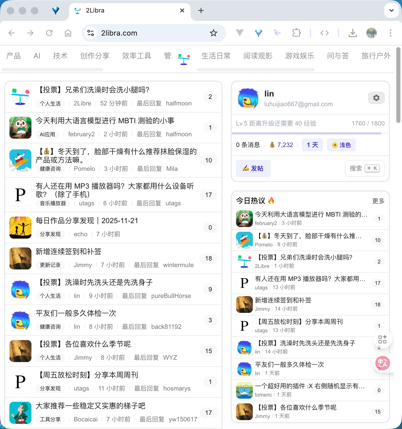Reload the page
This screenshot has height=429, width=402.
[49, 33]
